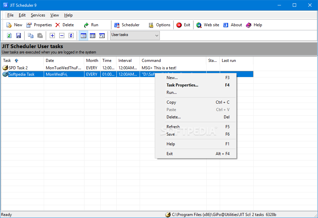318x218 pixels.
Task: Switch to the grid view icon
Action: 93,36
